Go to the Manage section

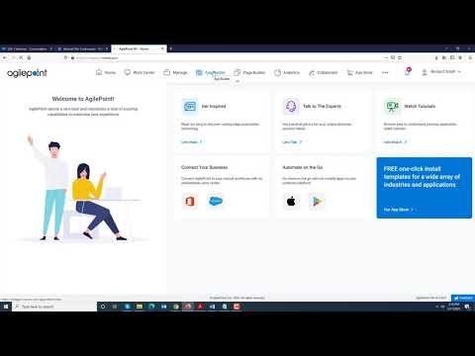(x=175, y=72)
